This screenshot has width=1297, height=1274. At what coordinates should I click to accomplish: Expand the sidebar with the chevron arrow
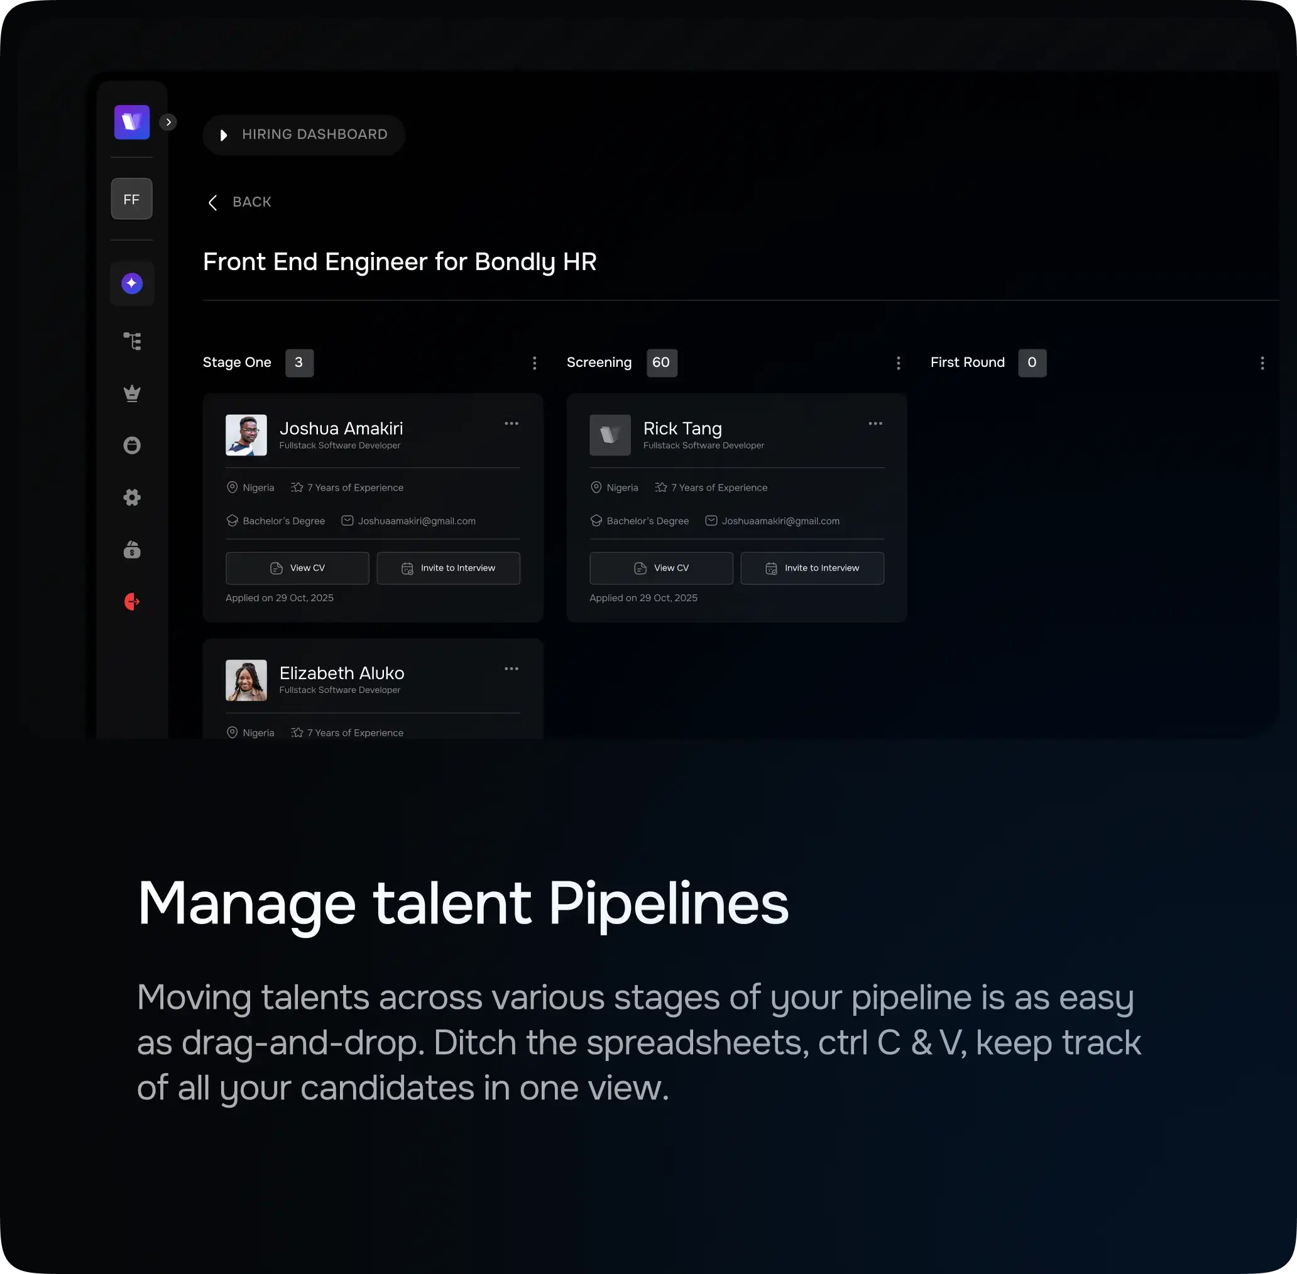tap(167, 122)
